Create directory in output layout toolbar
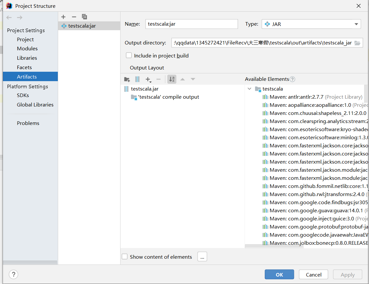Screen dimensions: 369x284 tap(127, 79)
